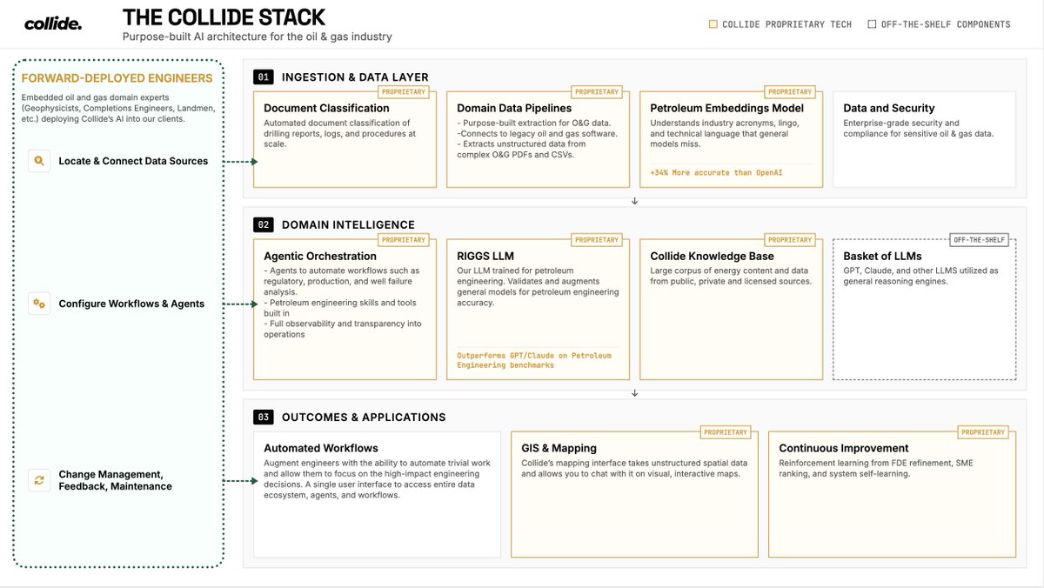This screenshot has height=588, width=1044.
Task: Click the Proprietary badge on Collide Knowledge Base card
Action: coord(790,240)
